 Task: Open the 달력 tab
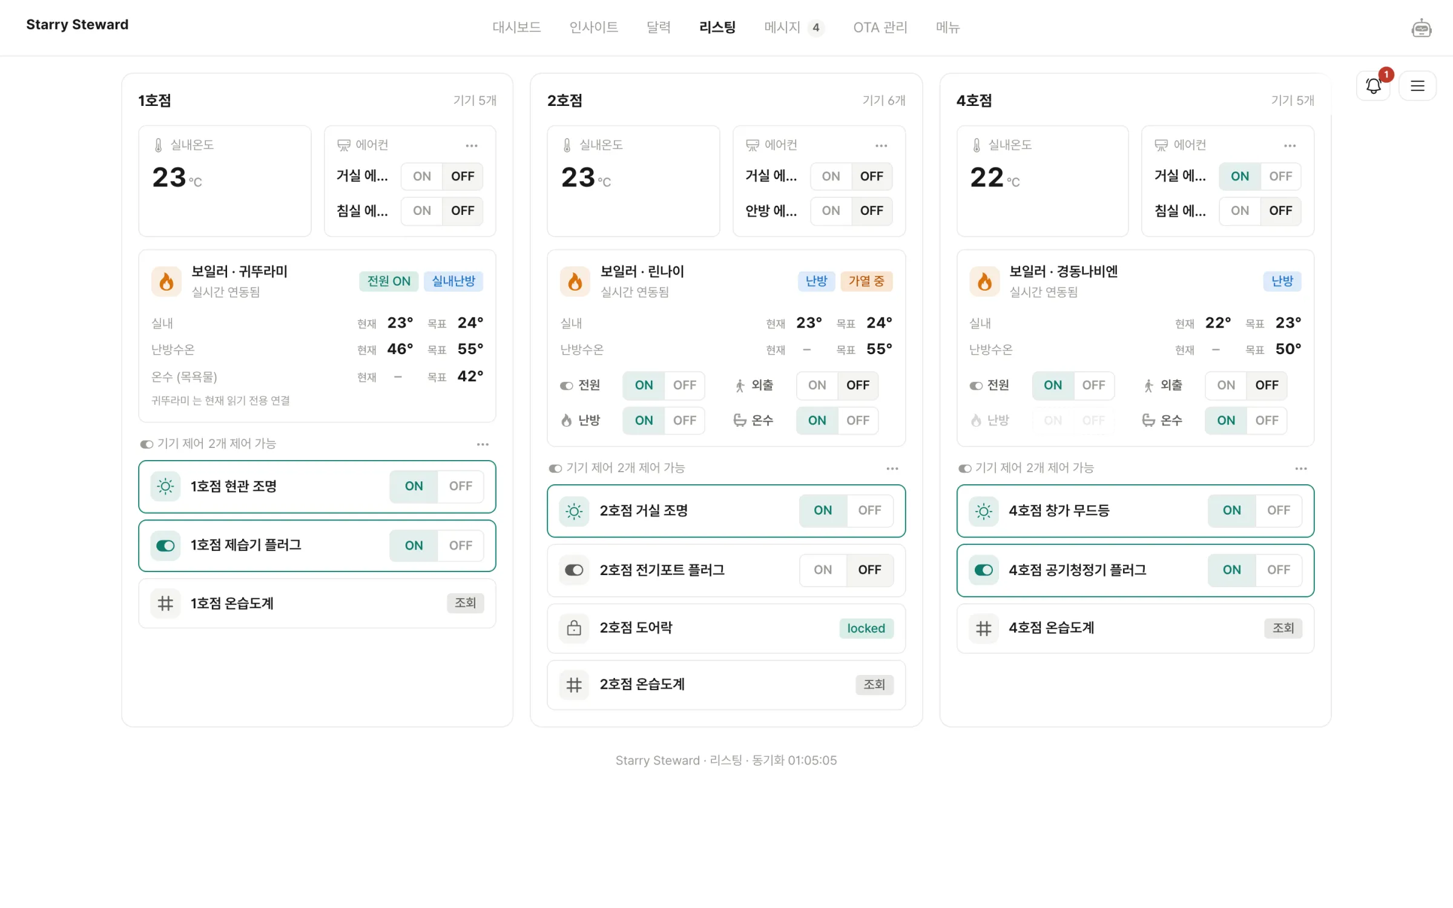point(658,27)
